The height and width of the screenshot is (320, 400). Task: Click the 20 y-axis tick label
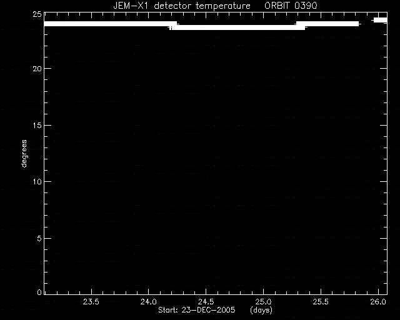click(x=37, y=69)
